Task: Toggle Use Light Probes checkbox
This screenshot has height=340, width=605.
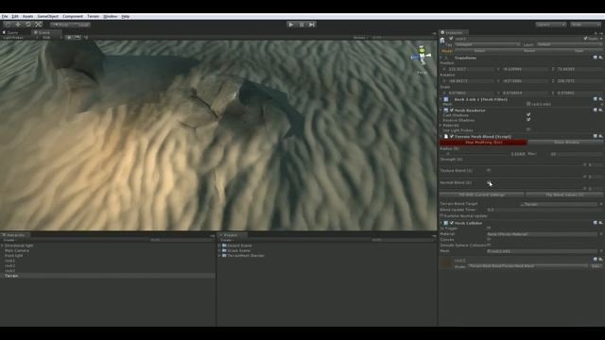Action: pyautogui.click(x=528, y=130)
